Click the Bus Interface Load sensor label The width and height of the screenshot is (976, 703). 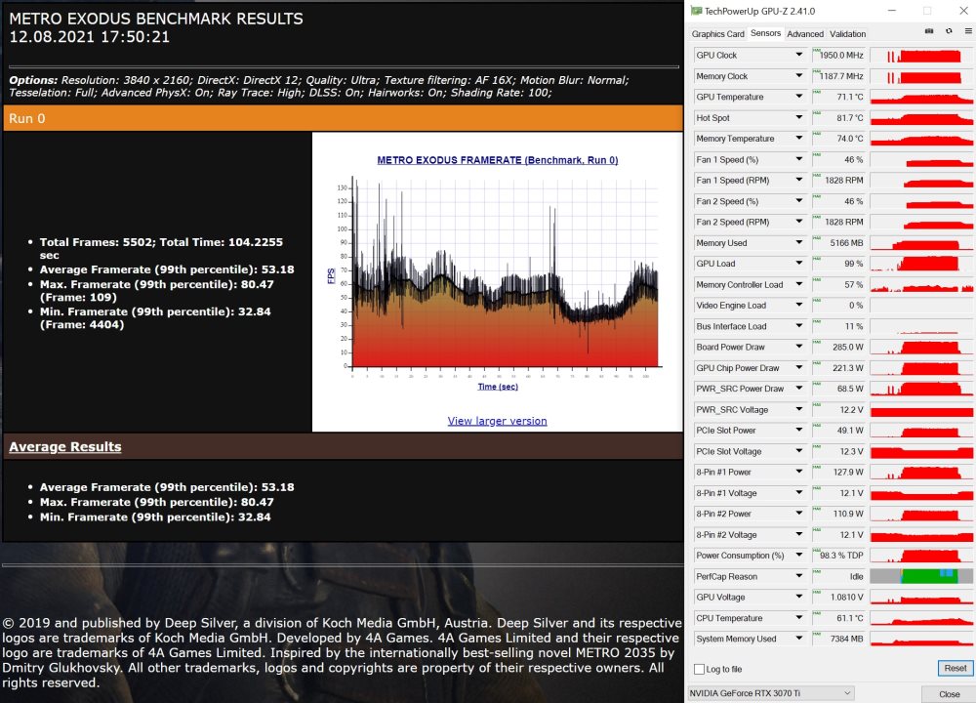[x=731, y=326]
